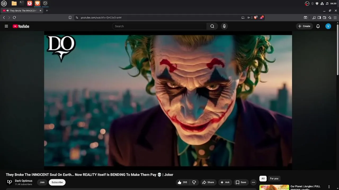Screen dimensions: 339x190
Task: Open the account avatar menu
Action: coord(328,26)
